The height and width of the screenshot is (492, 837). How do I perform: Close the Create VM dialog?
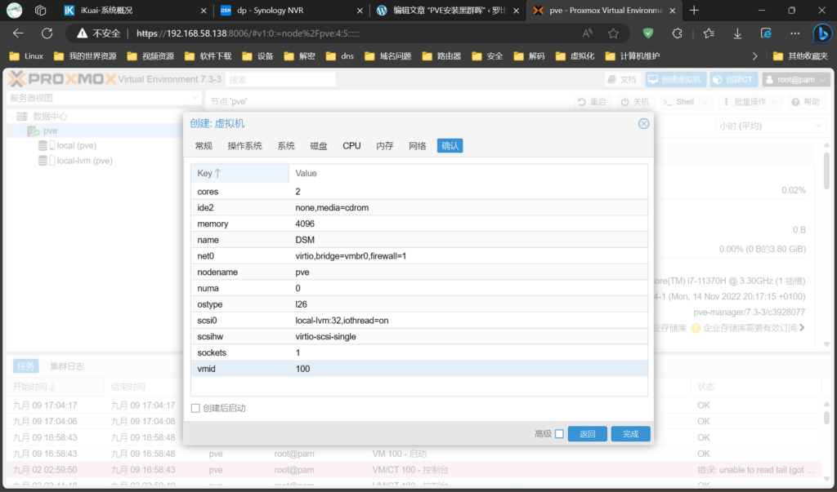[x=643, y=123]
